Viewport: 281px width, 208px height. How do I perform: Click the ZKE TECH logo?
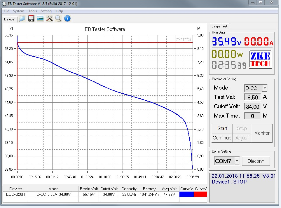click(260, 60)
